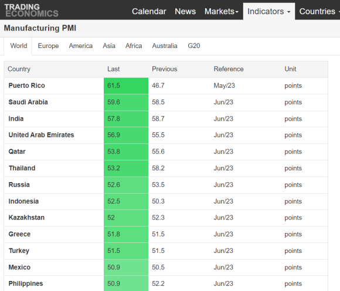The height and width of the screenshot is (291, 340).
Task: Select the Asia tab
Action: [x=109, y=46]
